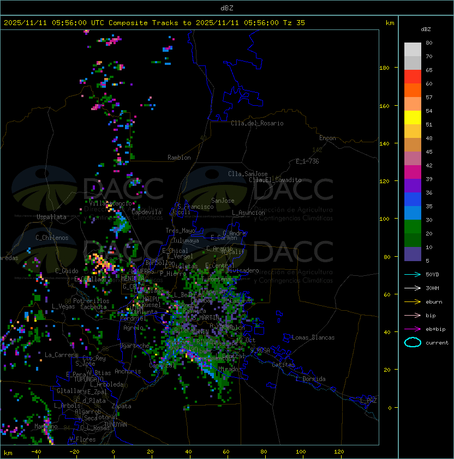The width and height of the screenshot is (454, 459).
Task: Click the white 30HM arrow in legend
Action: [x=413, y=288]
